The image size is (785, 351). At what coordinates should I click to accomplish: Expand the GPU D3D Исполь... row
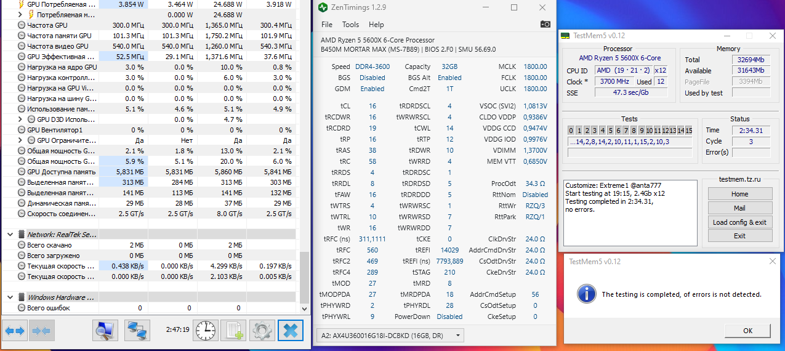coord(20,119)
